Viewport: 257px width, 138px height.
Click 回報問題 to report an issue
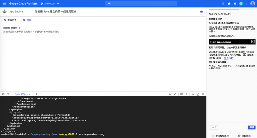point(244,136)
